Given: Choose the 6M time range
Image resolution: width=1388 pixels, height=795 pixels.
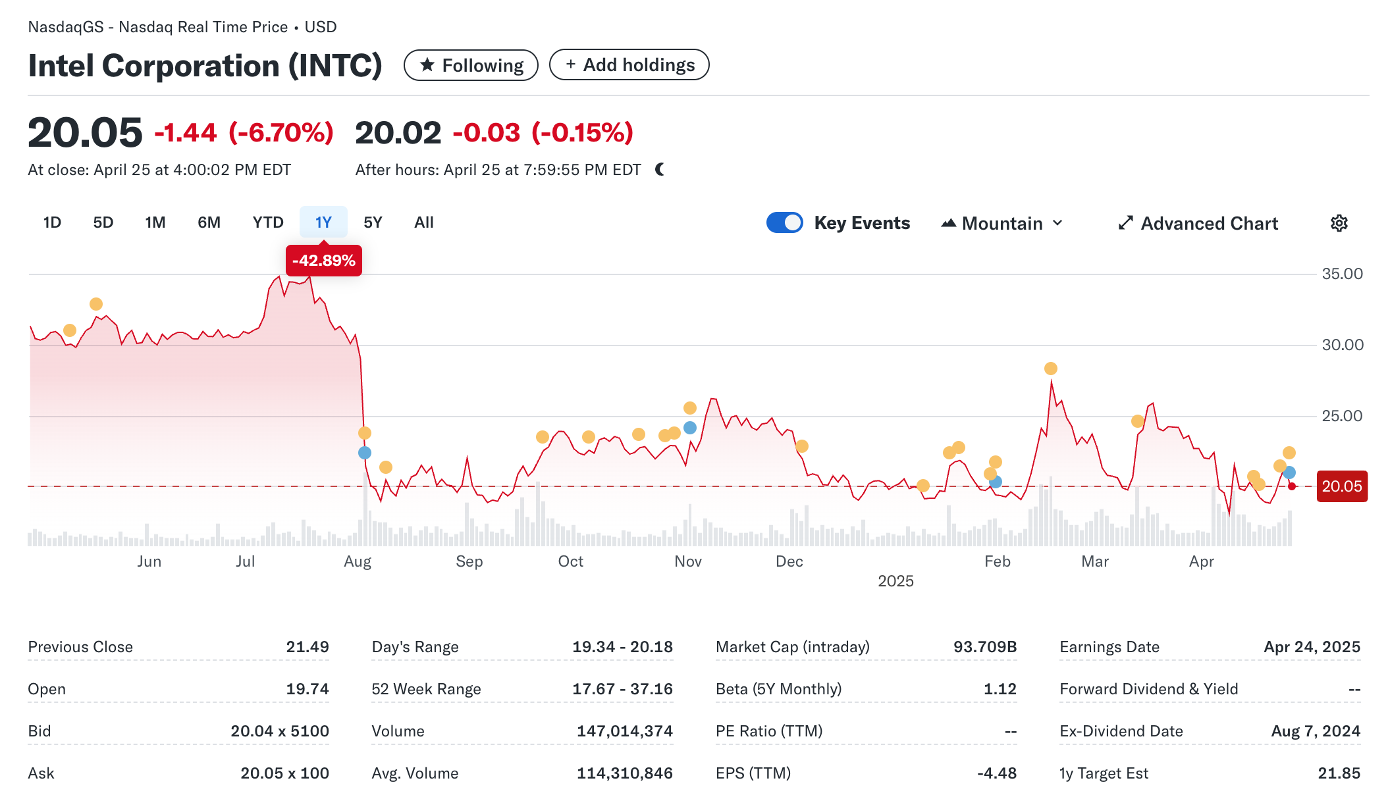Looking at the screenshot, I should pyautogui.click(x=209, y=222).
